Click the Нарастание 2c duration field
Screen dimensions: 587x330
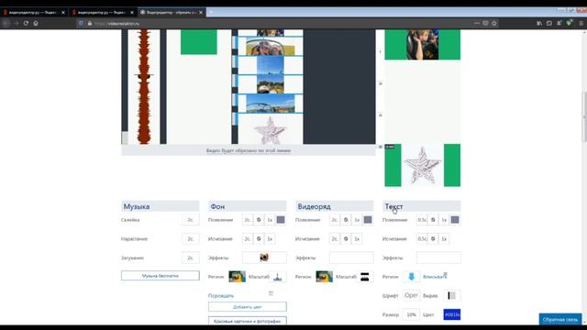tap(191, 238)
